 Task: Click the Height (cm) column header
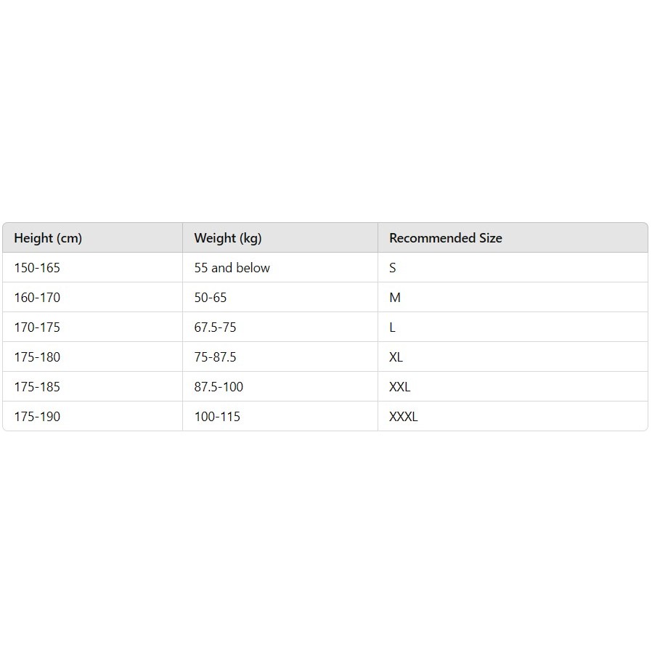pyautogui.click(x=93, y=238)
